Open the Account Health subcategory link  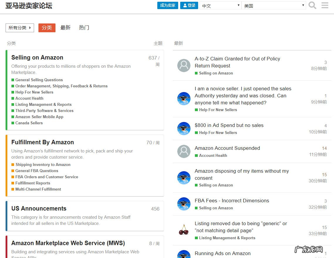[x=29, y=99]
